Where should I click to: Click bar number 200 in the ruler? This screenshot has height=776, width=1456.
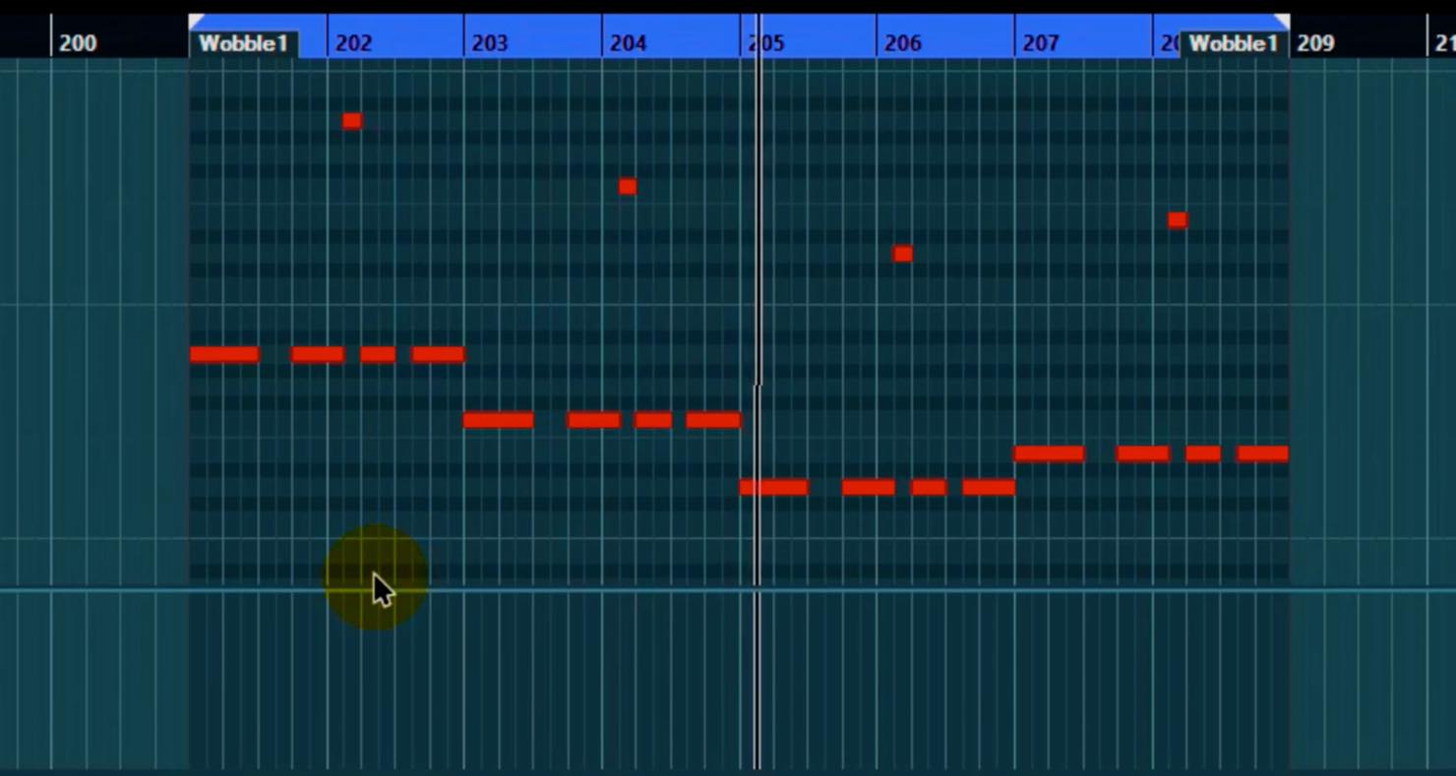tap(78, 43)
